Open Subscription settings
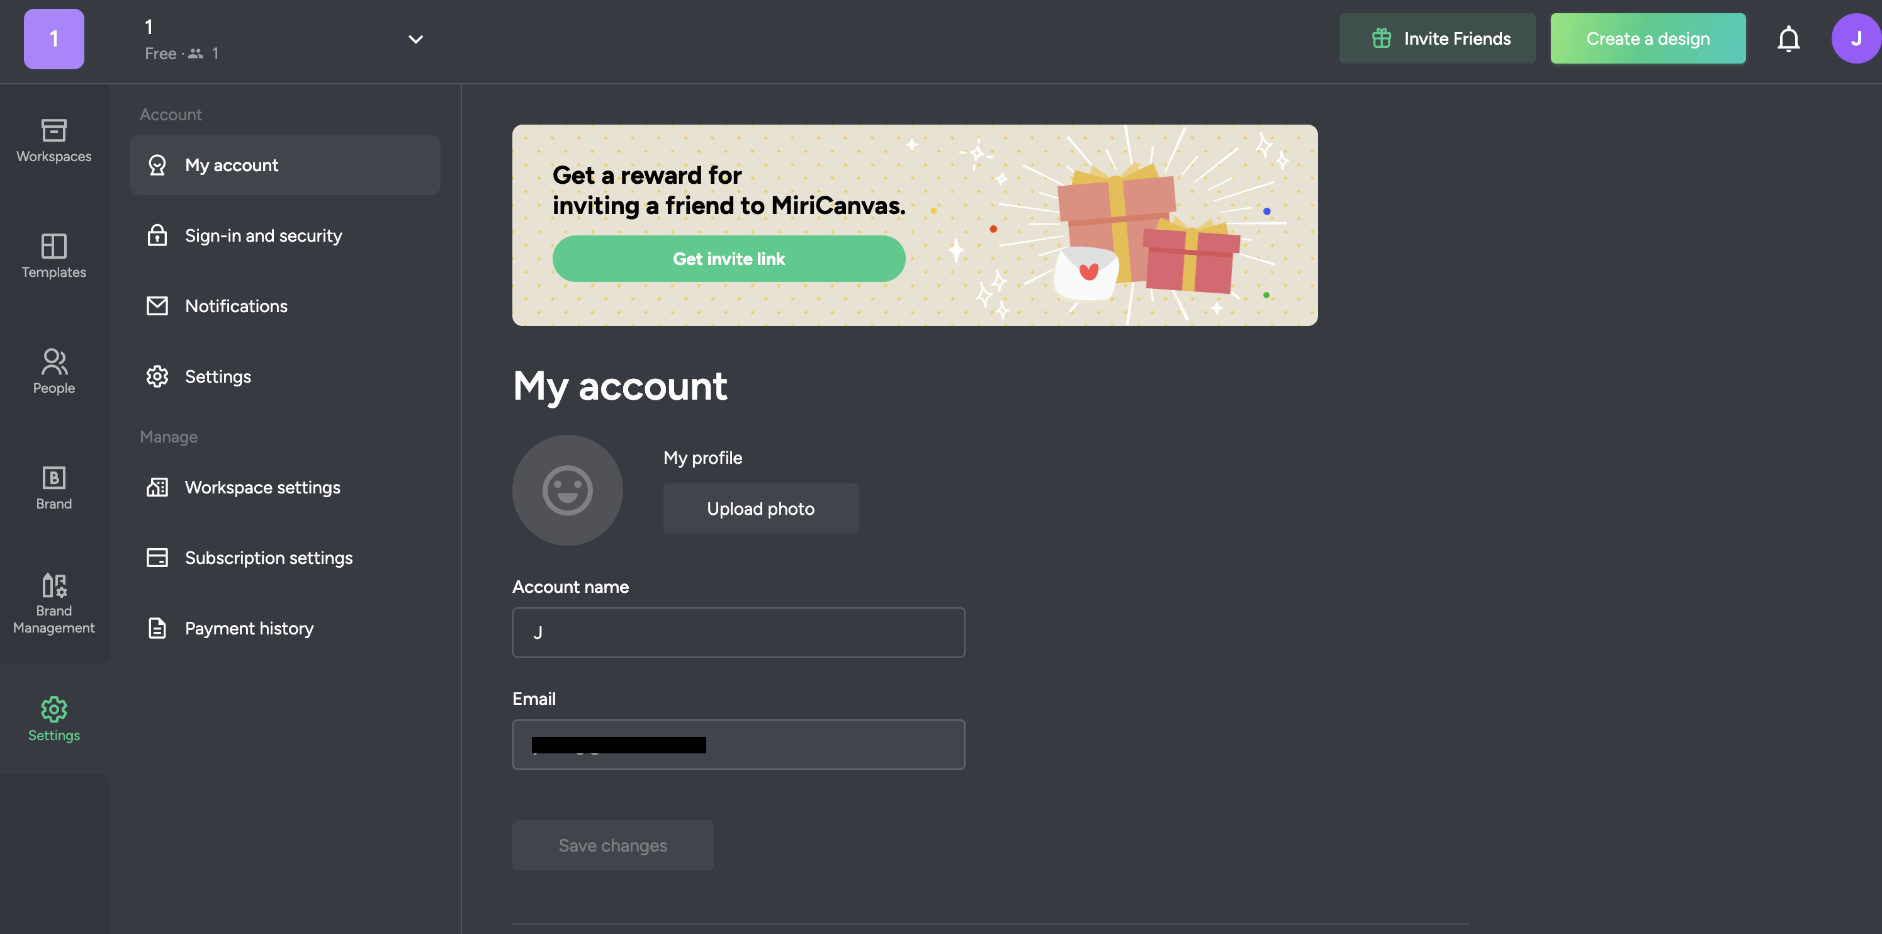Viewport: 1882px width, 934px height. 269,557
